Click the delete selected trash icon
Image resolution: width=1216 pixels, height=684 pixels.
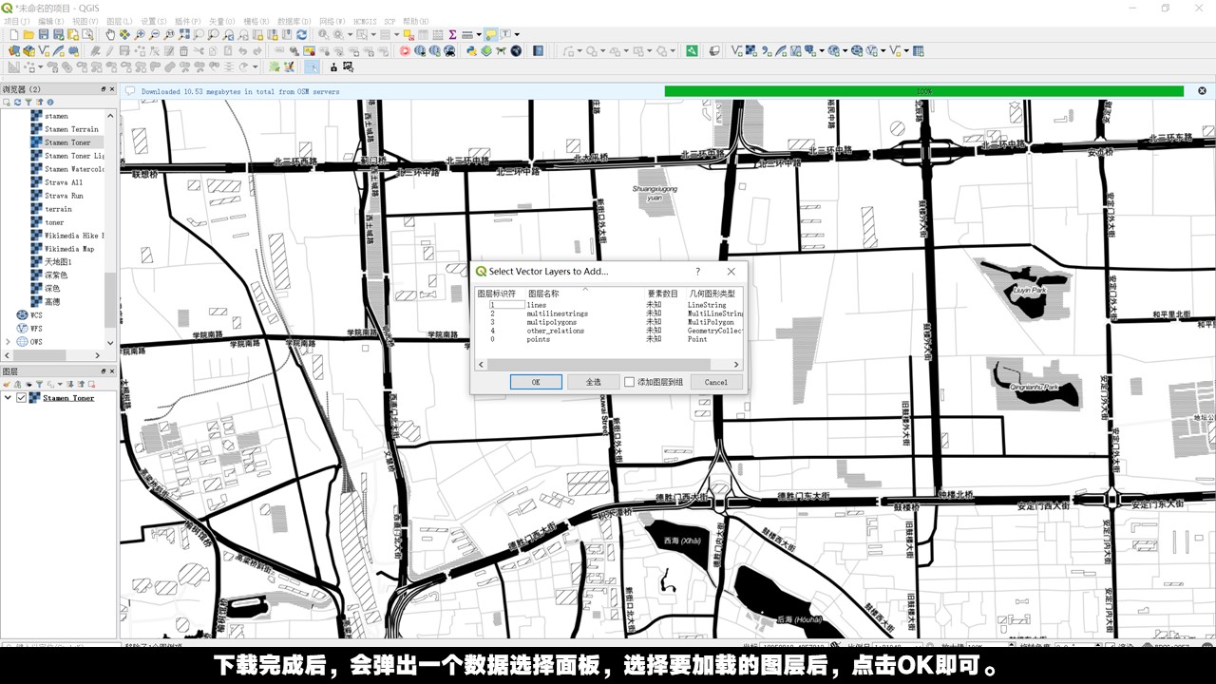(x=183, y=50)
